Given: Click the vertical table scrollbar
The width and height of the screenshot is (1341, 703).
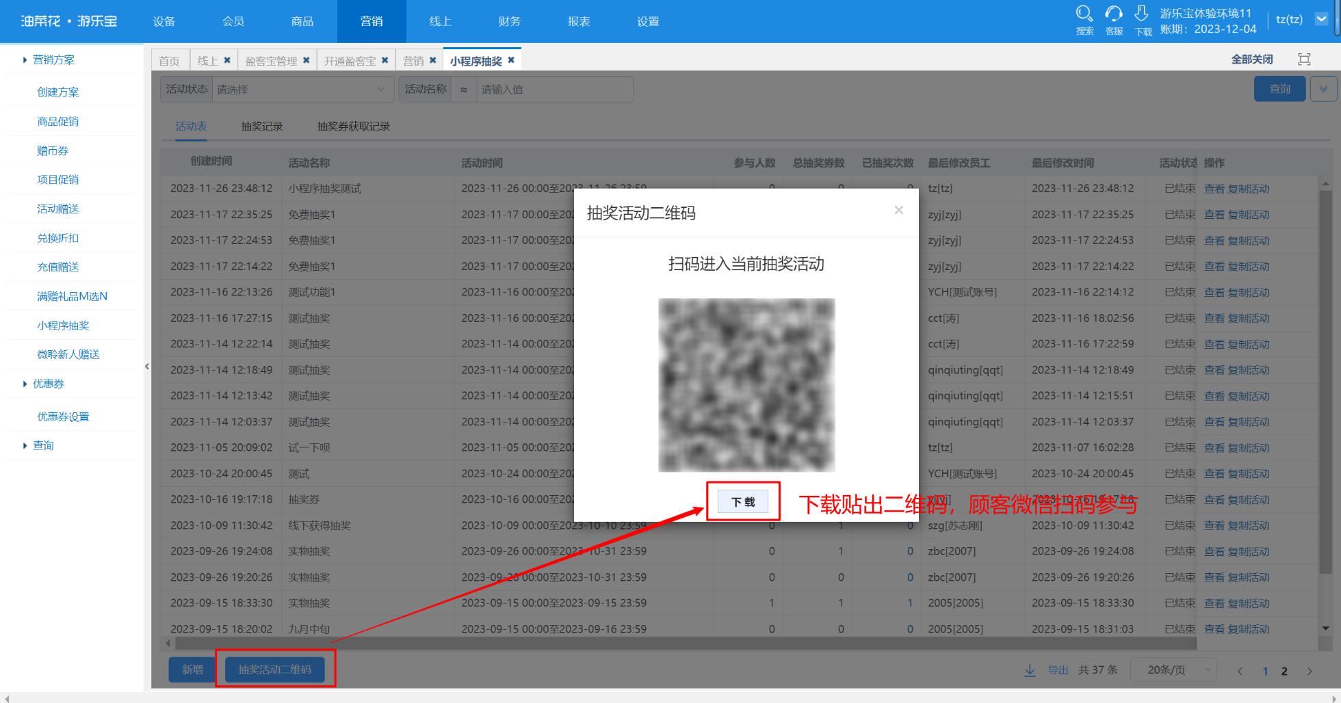Looking at the screenshot, I should pos(1325,382).
